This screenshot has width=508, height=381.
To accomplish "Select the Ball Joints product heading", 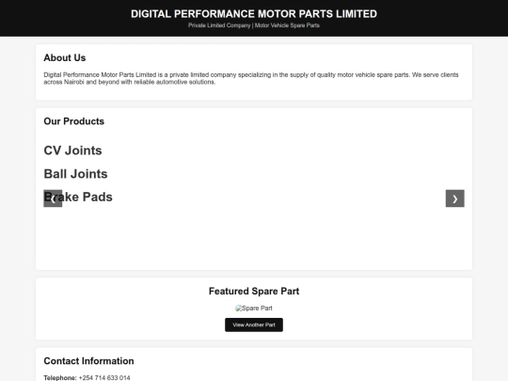I will click(75, 174).
